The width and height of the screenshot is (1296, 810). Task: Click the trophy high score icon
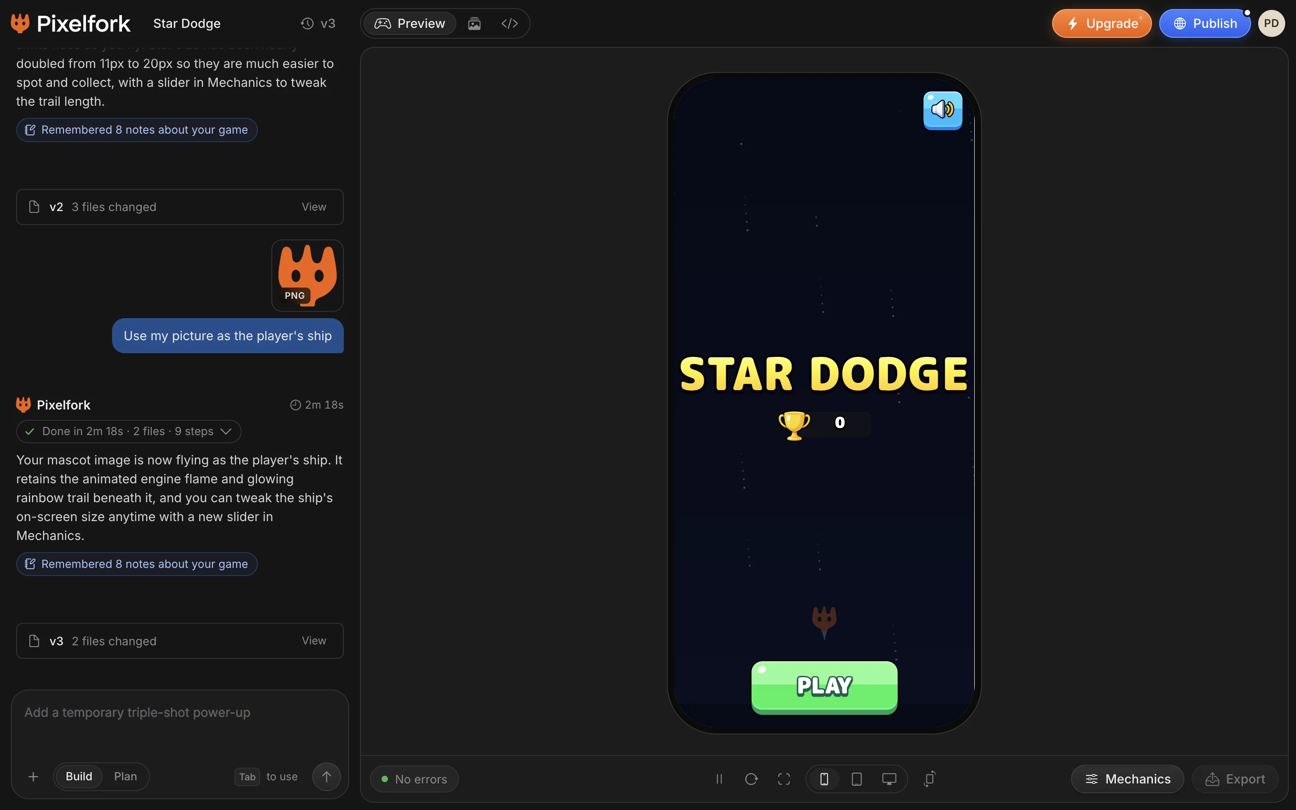click(794, 425)
